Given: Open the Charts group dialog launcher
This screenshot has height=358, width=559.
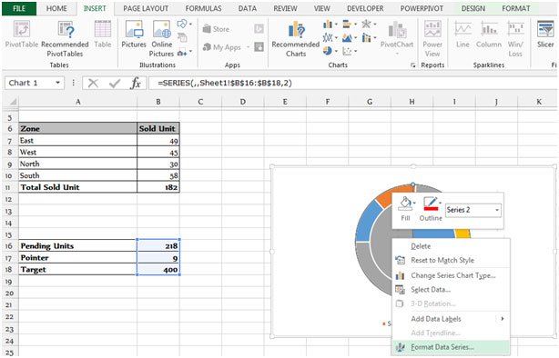Looking at the screenshot, I should [x=412, y=65].
